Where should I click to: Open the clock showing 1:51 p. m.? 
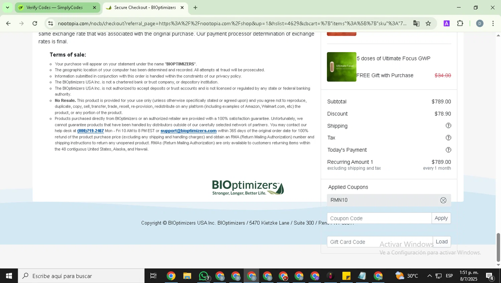point(469,276)
